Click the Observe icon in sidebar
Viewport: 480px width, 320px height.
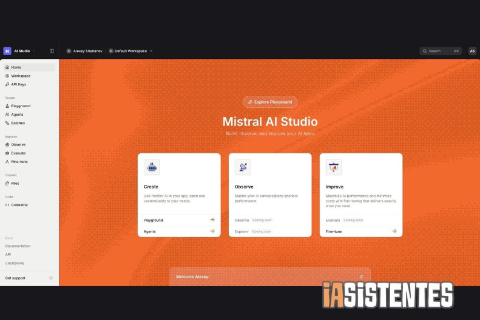7,145
